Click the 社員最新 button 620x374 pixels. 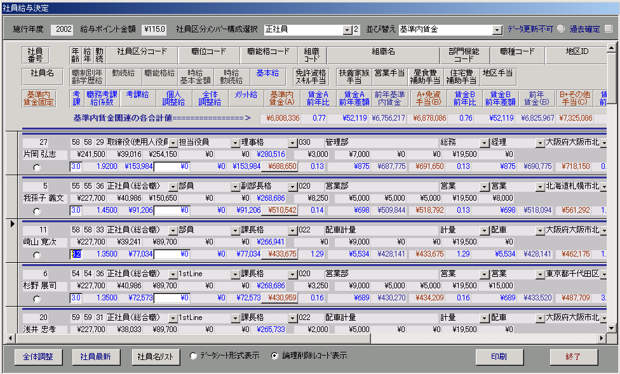(x=95, y=357)
